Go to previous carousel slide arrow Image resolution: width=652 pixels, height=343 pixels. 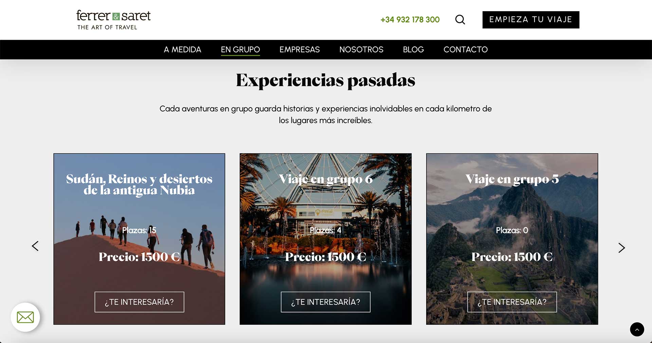click(x=35, y=246)
